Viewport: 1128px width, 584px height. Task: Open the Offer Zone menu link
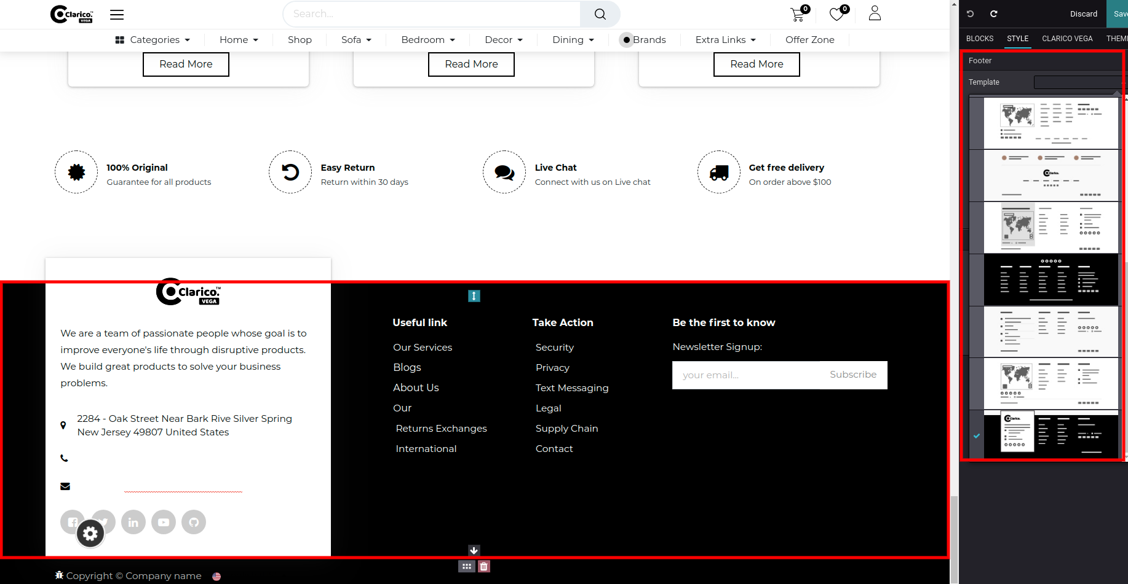tap(809, 40)
